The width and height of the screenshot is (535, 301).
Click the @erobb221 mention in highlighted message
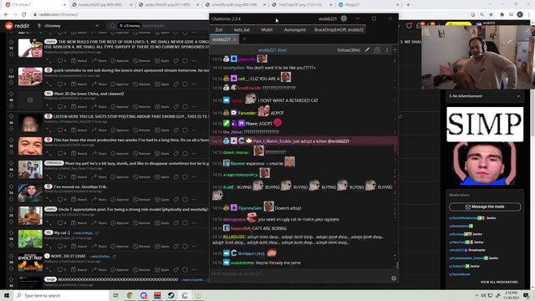pyautogui.click(x=339, y=141)
